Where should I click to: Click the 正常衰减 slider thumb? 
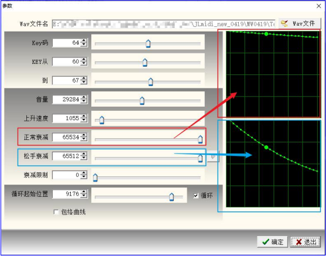pyautogui.click(x=200, y=139)
